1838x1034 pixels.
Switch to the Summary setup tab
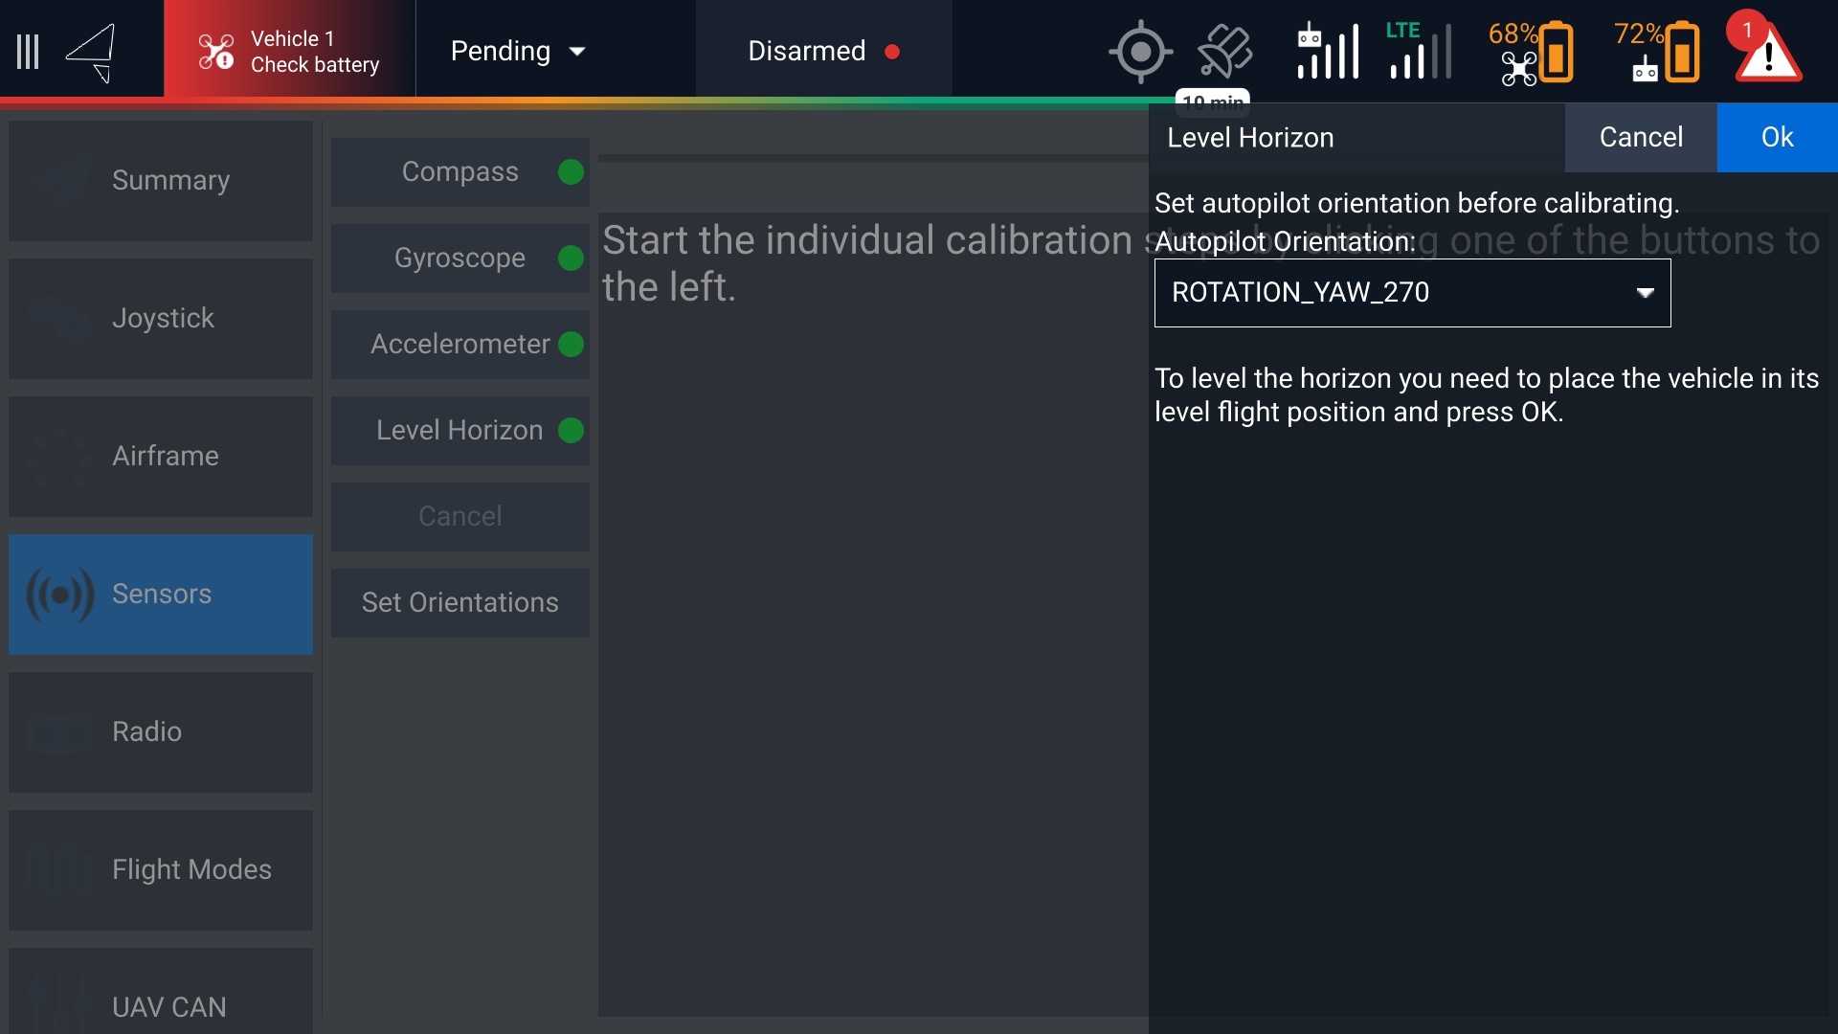pos(161,181)
